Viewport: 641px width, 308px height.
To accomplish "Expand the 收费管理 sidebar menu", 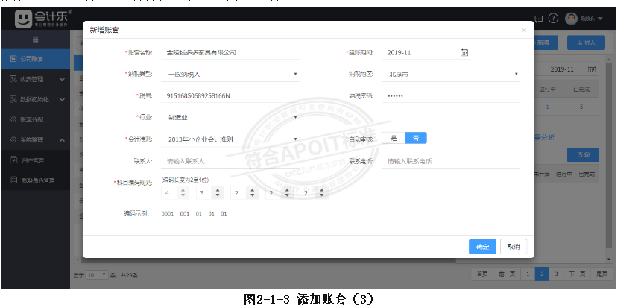I will [36, 79].
